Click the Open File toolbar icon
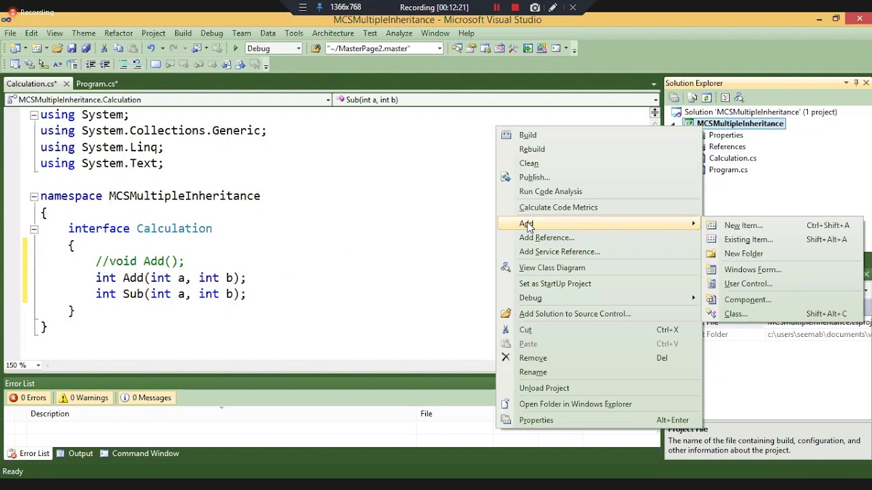 57,48
